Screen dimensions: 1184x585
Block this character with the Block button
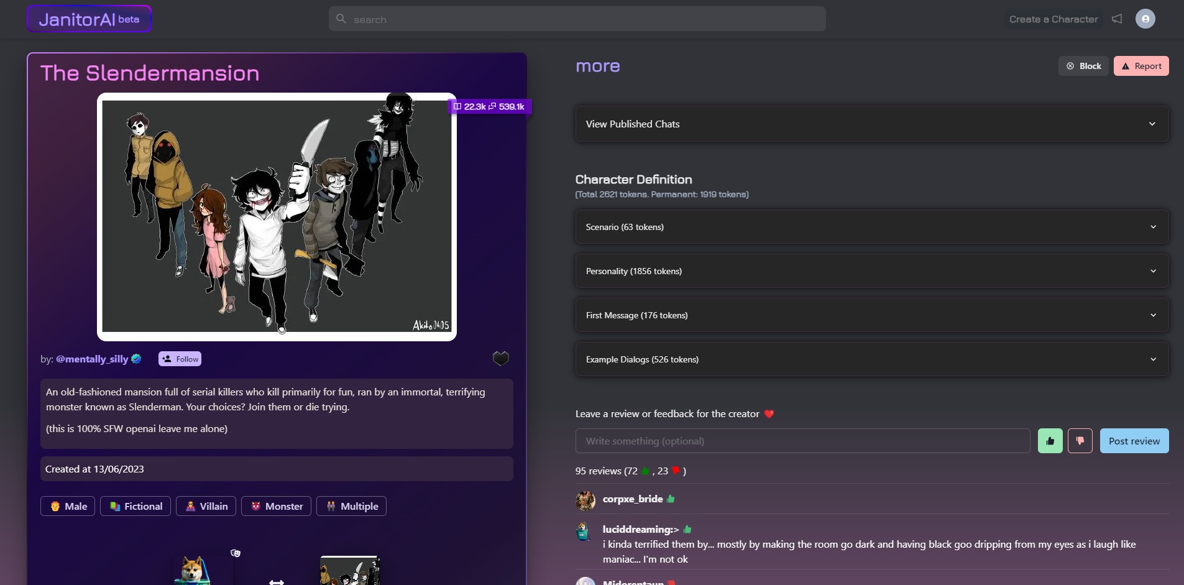[1083, 66]
